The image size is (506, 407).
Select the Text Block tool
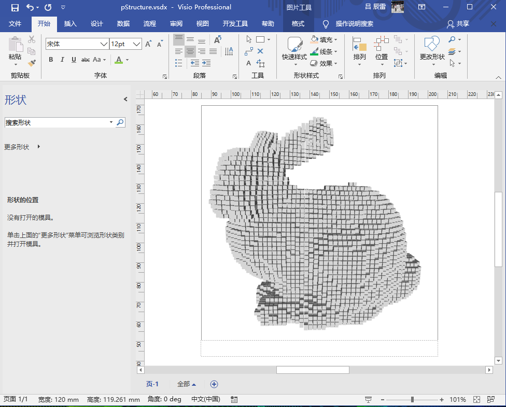click(x=260, y=63)
